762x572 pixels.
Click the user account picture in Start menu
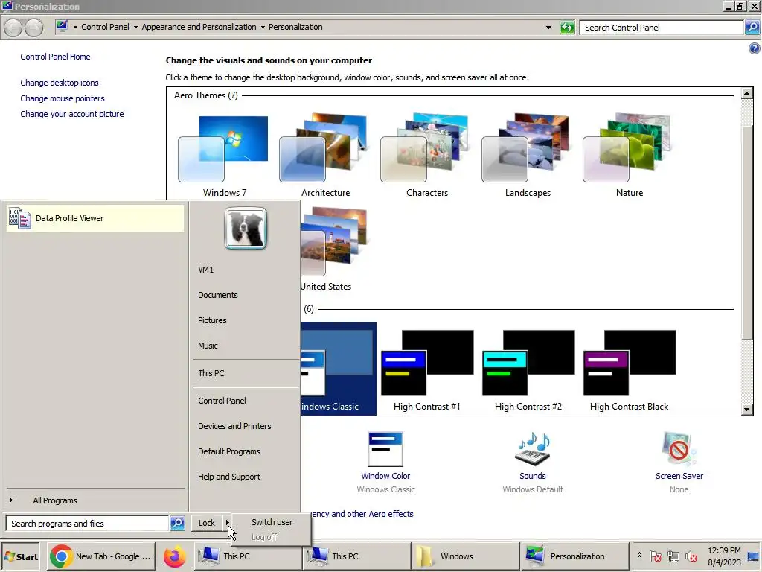point(246,228)
